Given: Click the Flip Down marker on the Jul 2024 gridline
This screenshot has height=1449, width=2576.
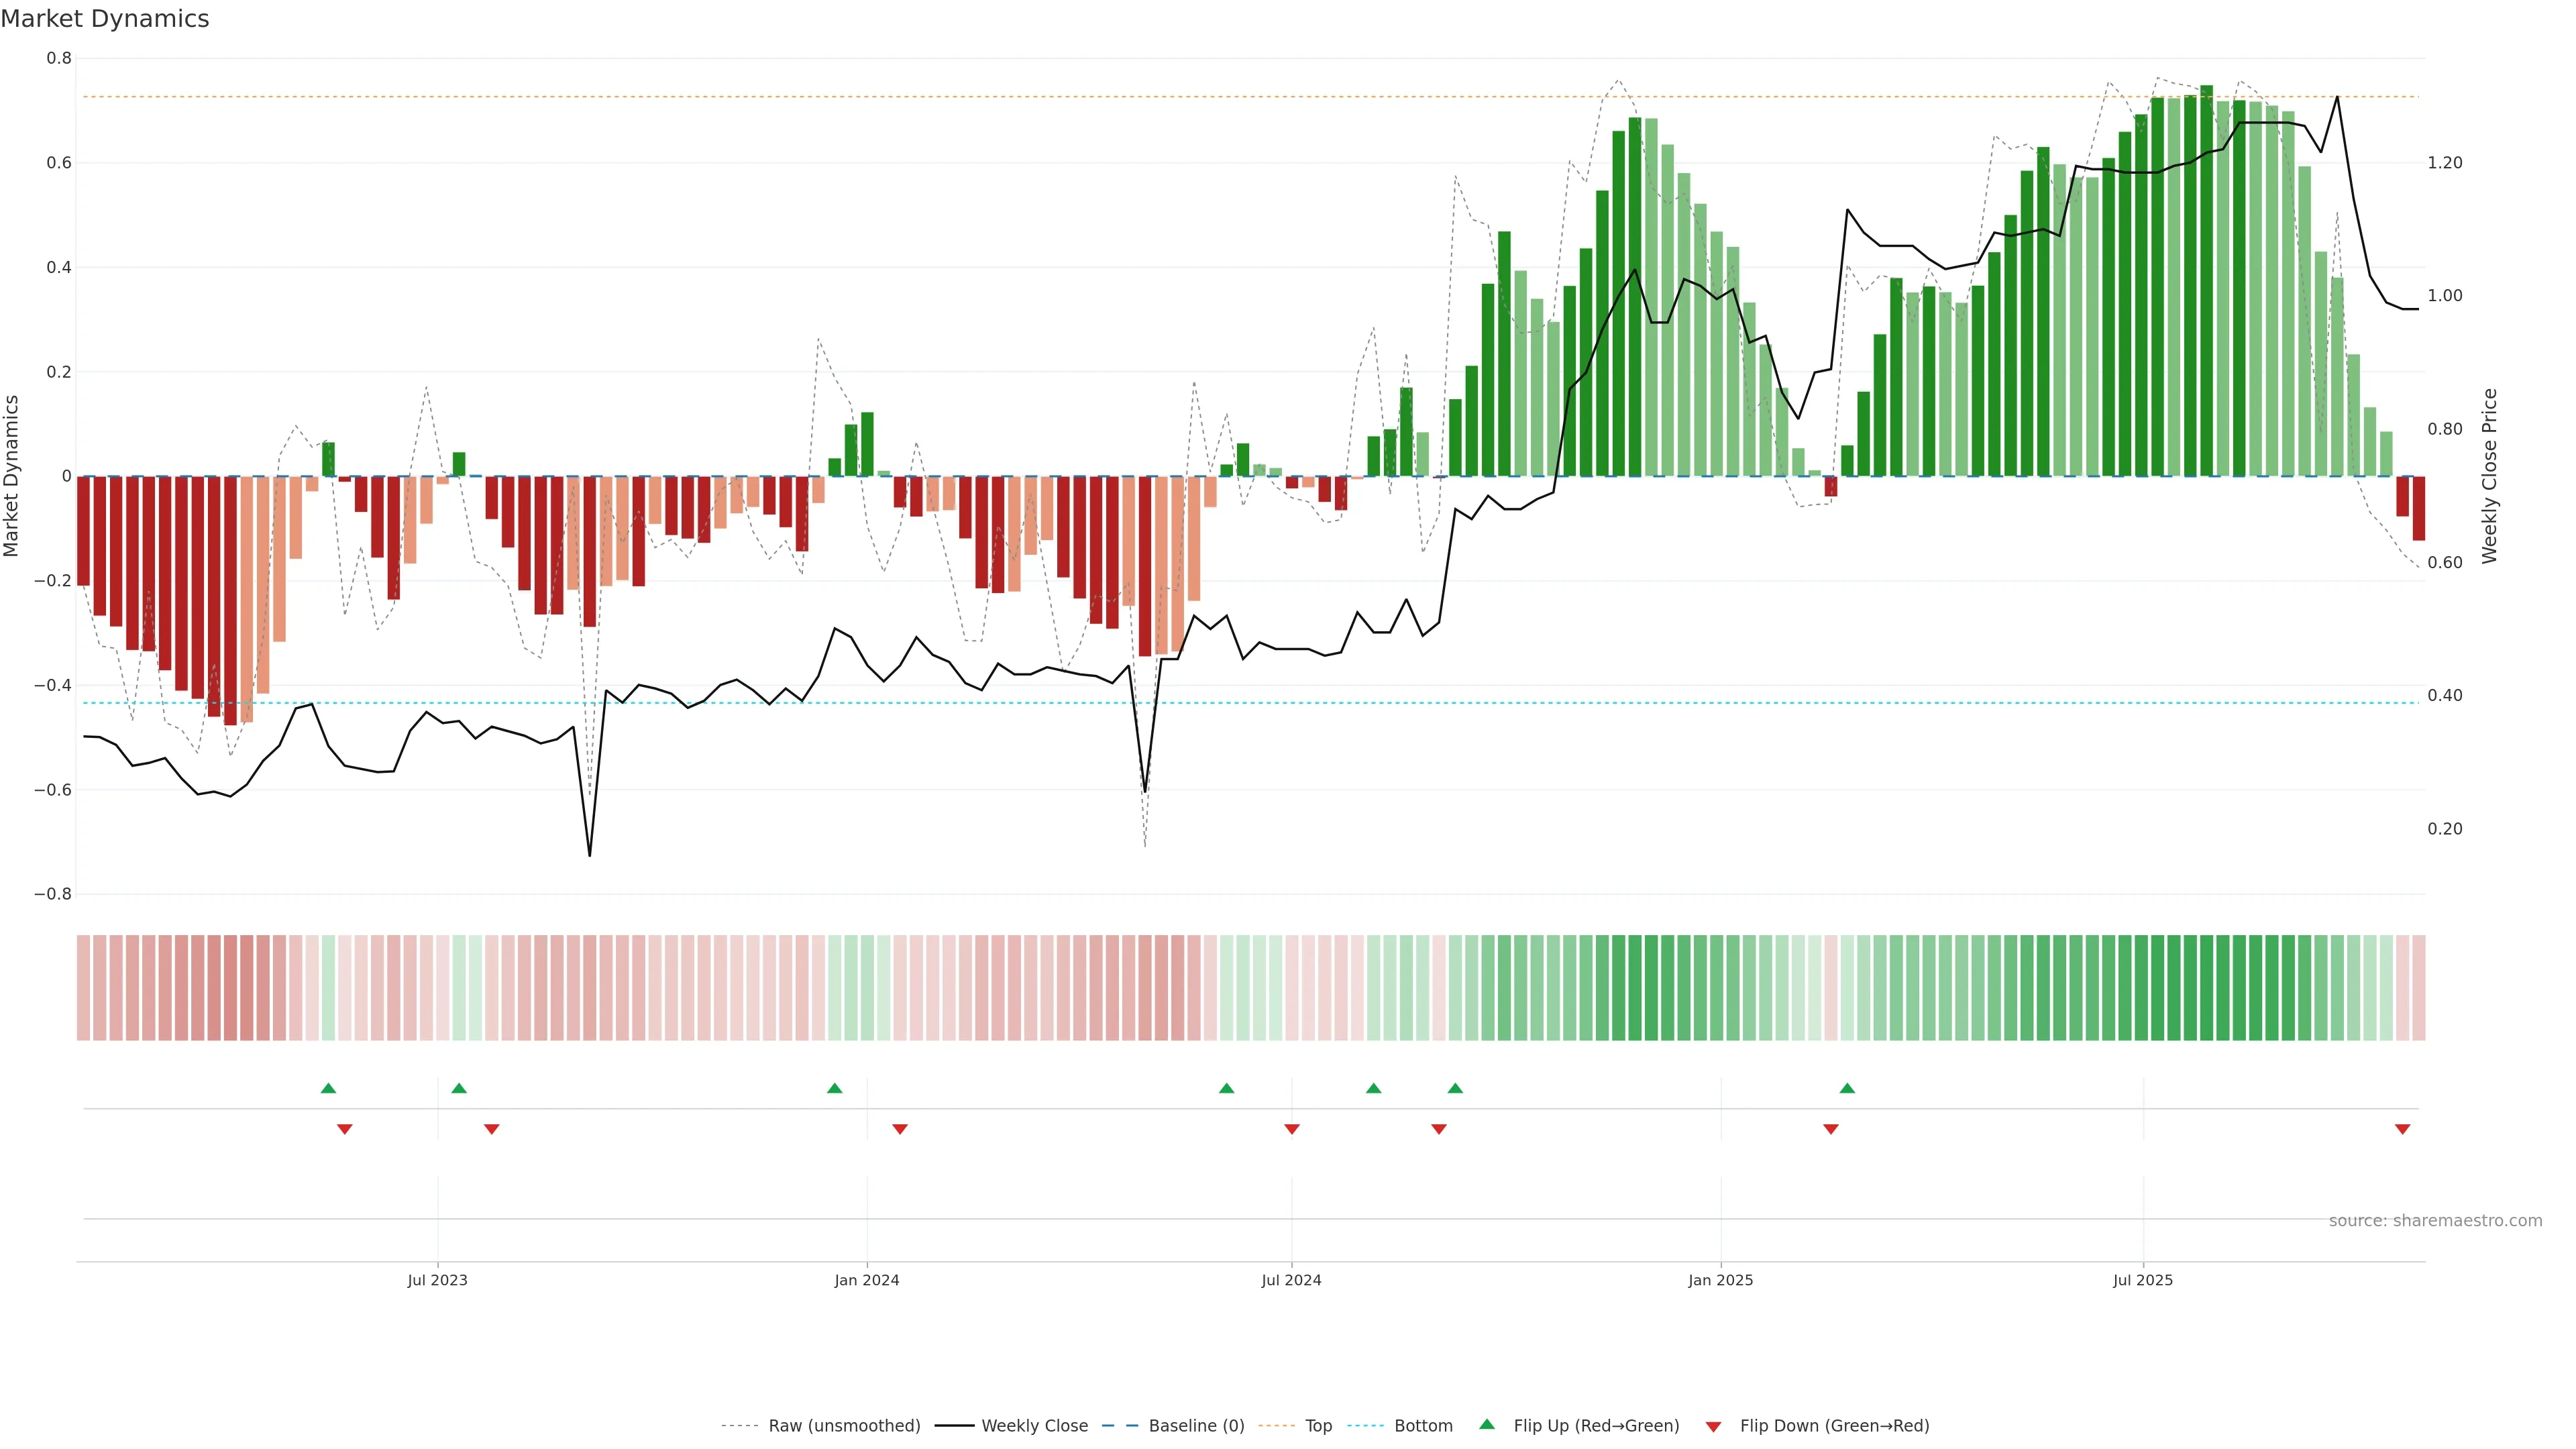Looking at the screenshot, I should (1291, 1129).
